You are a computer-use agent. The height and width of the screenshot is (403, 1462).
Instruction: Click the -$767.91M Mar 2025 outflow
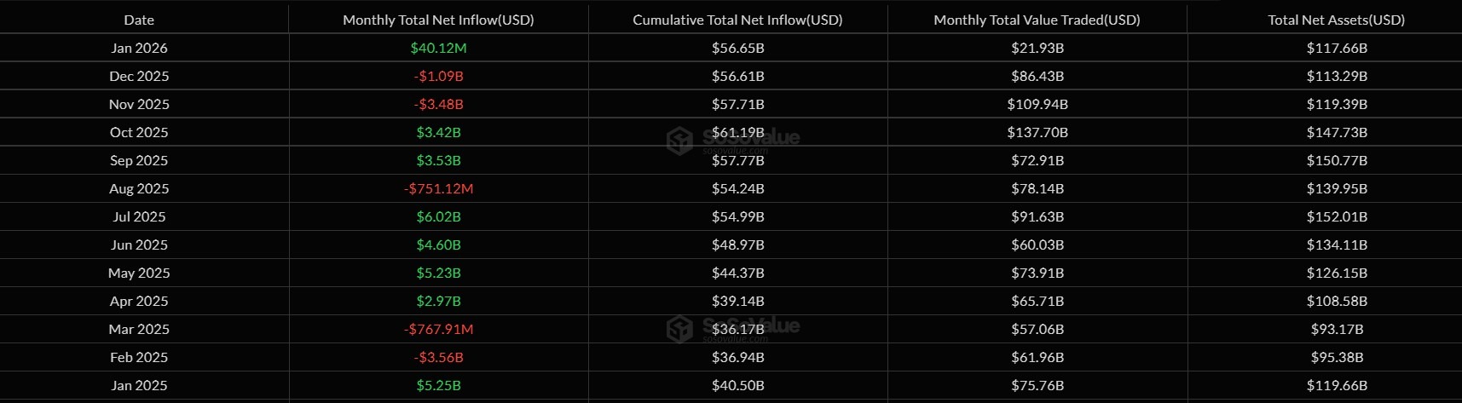coord(438,329)
